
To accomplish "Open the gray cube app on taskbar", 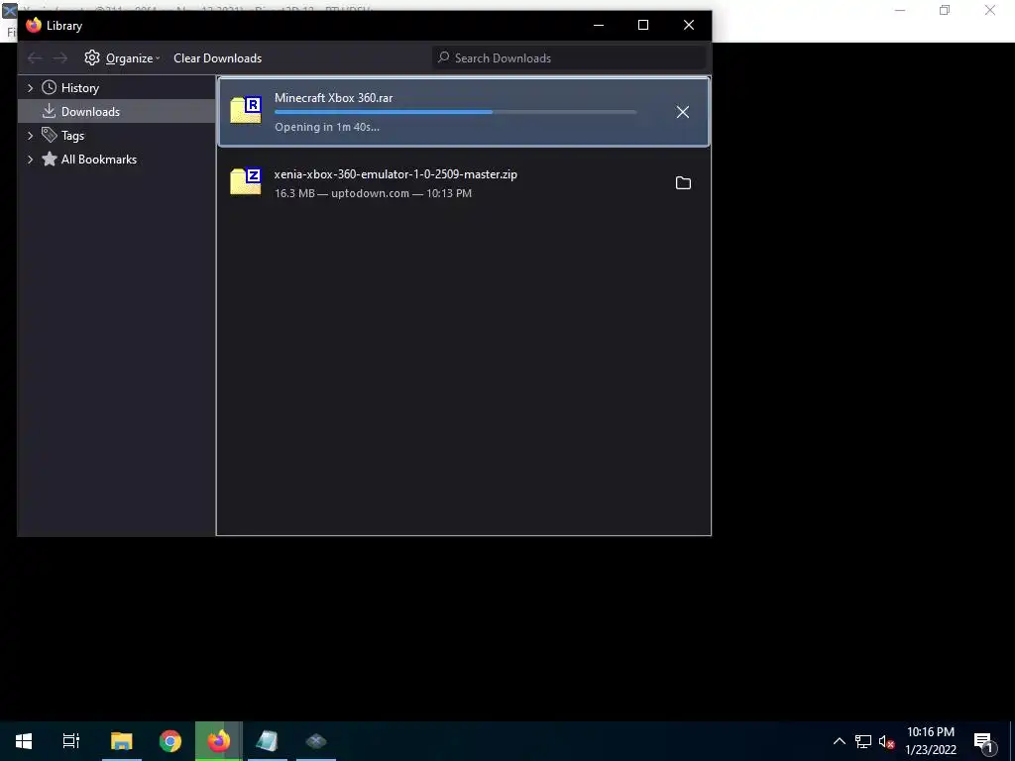I will 316,741.
